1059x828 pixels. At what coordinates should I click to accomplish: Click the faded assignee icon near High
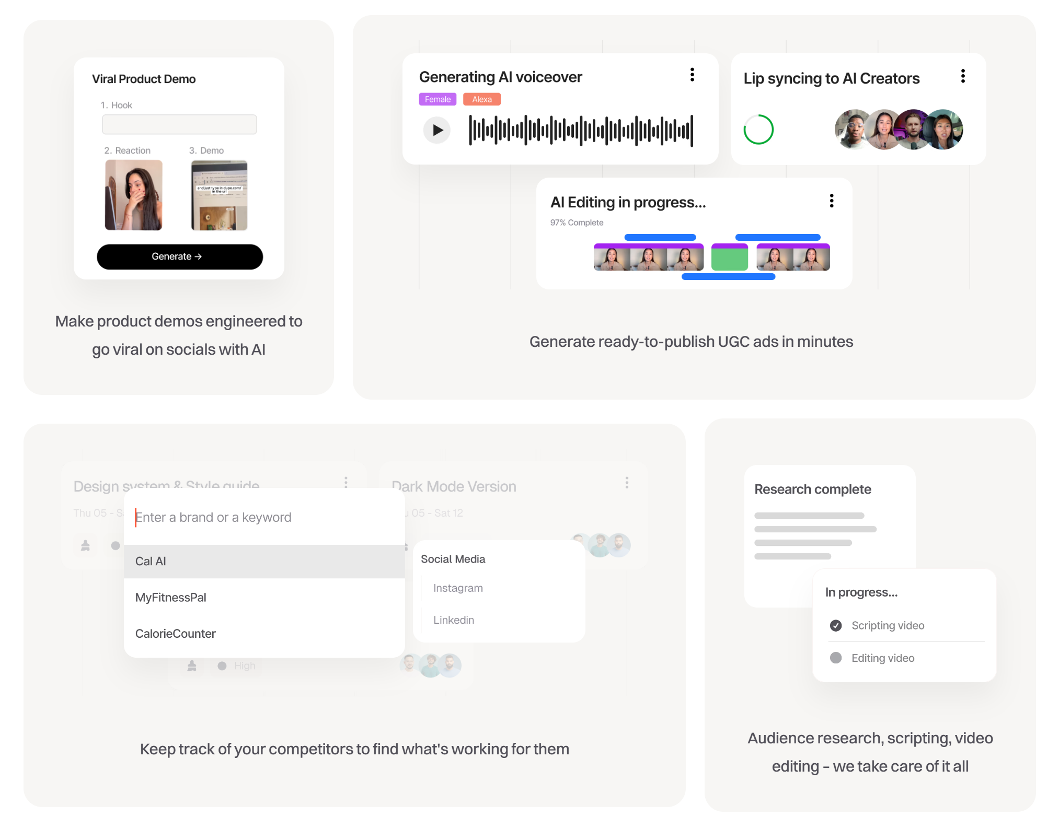pos(192,666)
